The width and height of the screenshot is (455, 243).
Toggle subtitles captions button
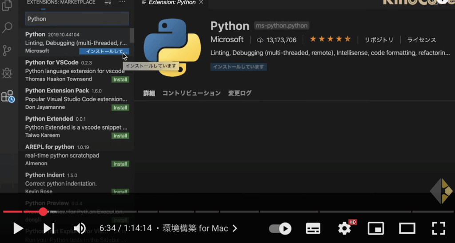pos(313,228)
